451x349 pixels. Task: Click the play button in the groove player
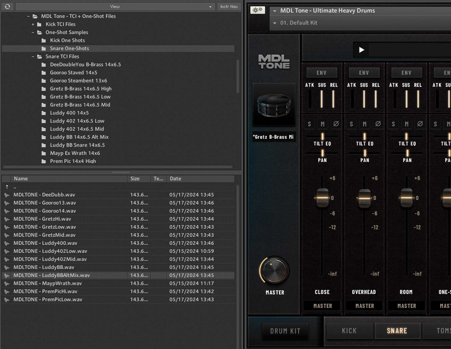click(361, 50)
